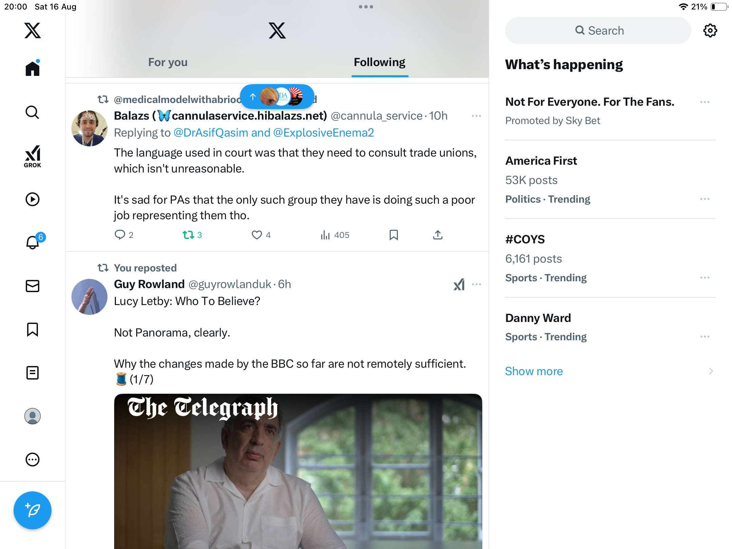Undo repost on Balazs post

(x=188, y=235)
